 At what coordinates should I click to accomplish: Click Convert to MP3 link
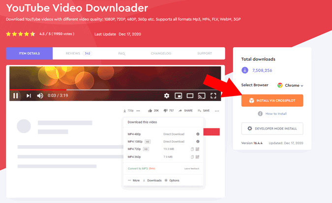(142, 168)
